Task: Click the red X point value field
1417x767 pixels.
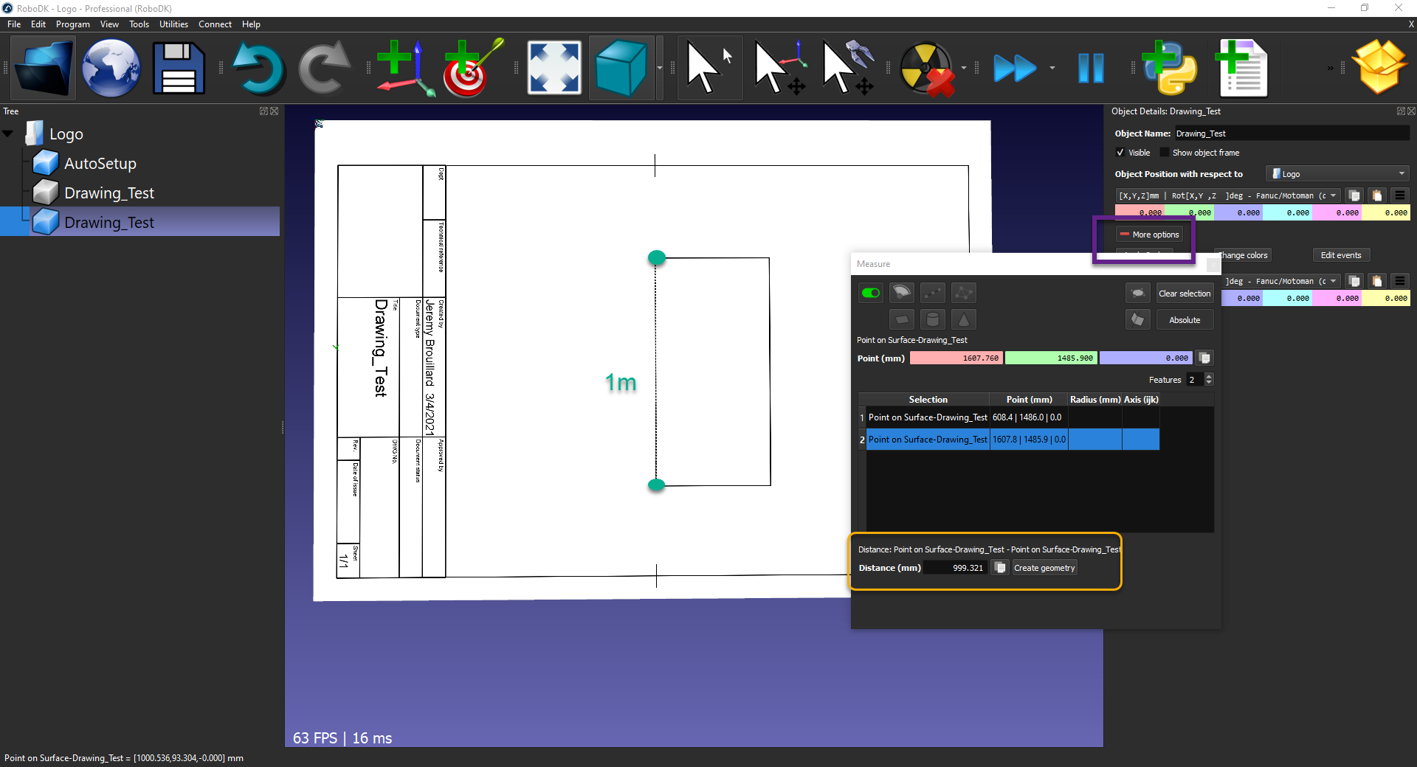Action: pos(956,358)
